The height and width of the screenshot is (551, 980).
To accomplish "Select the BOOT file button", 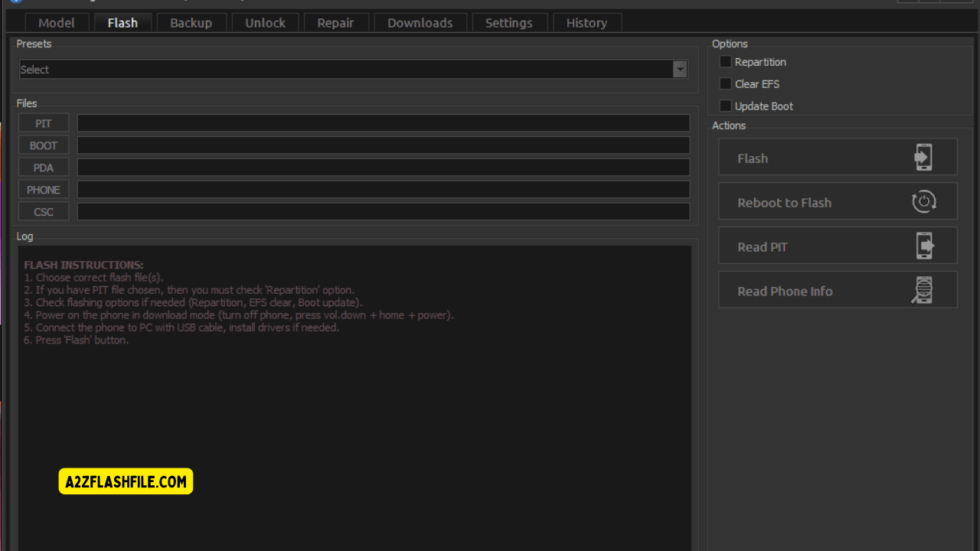I will click(43, 145).
